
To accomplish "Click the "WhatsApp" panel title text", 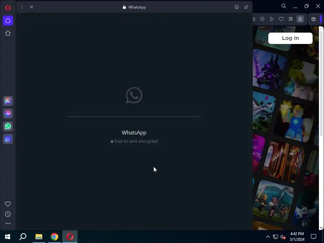I will pos(137,7).
